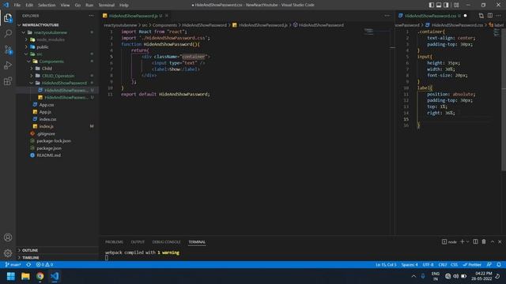Add a new terminal with plus icon
Screen dimensions: 506x284
tap(462, 241)
